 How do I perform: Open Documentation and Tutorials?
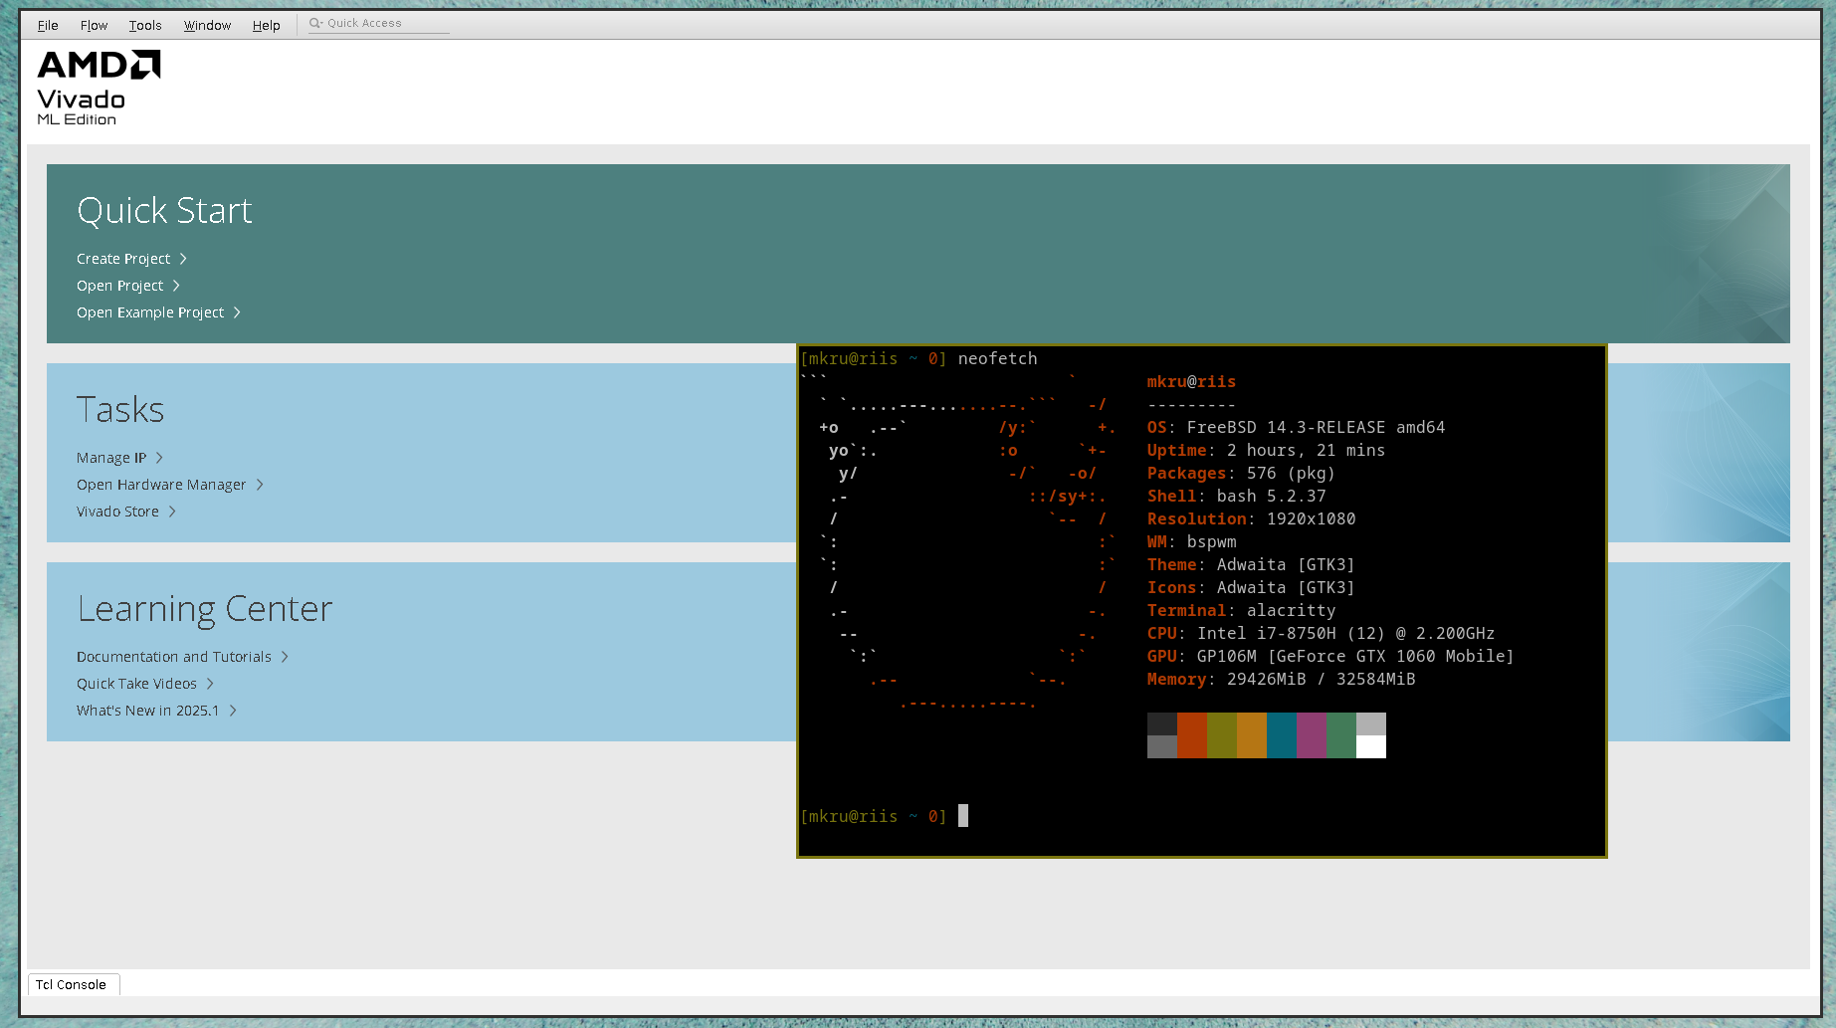coord(174,657)
